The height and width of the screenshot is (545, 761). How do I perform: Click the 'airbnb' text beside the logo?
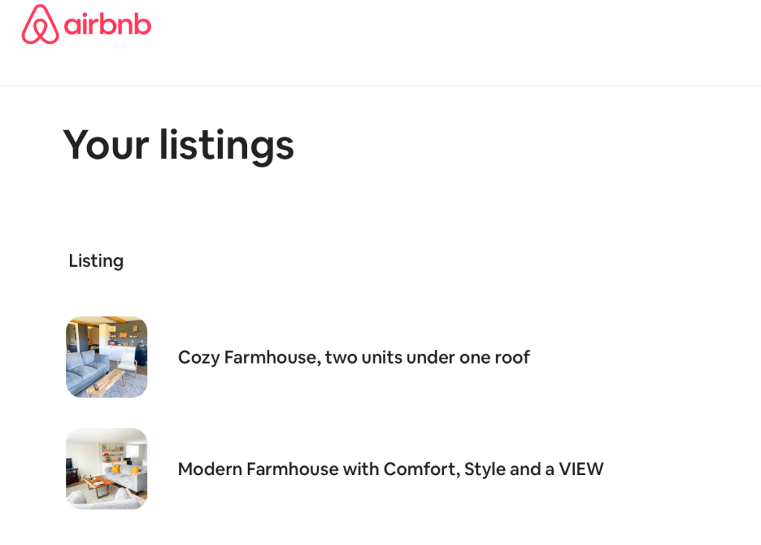coord(107,26)
